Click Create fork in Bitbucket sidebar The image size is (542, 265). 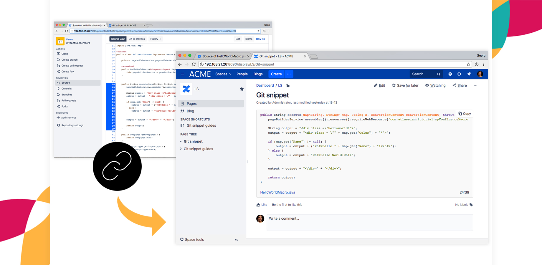click(x=65, y=72)
